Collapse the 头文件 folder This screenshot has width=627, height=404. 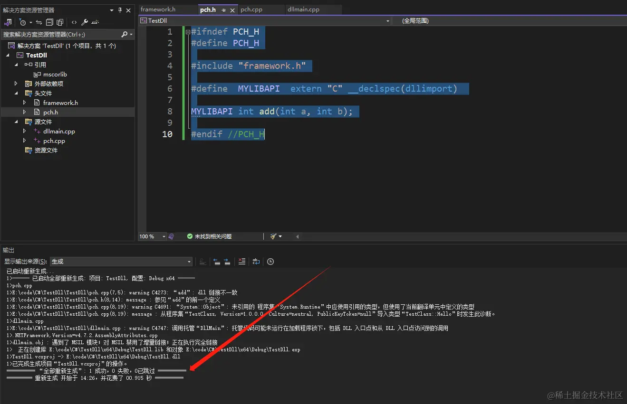click(x=16, y=93)
